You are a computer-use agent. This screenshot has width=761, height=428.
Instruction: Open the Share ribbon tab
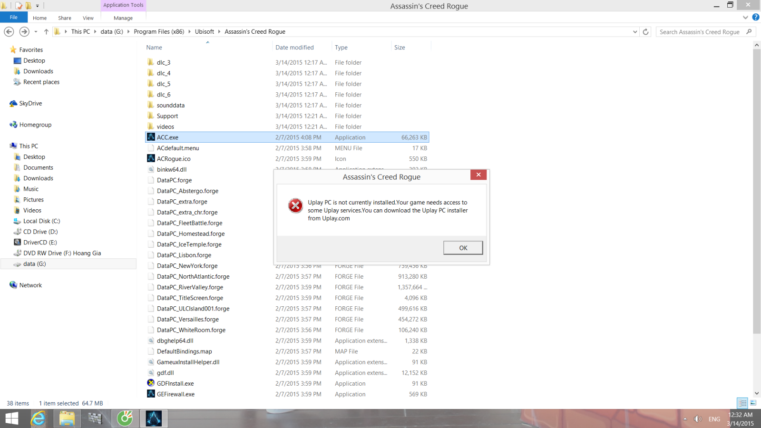coord(65,18)
